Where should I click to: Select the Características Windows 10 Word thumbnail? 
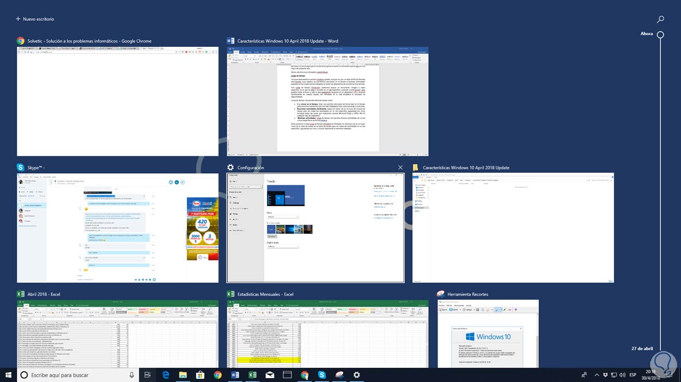pos(327,101)
